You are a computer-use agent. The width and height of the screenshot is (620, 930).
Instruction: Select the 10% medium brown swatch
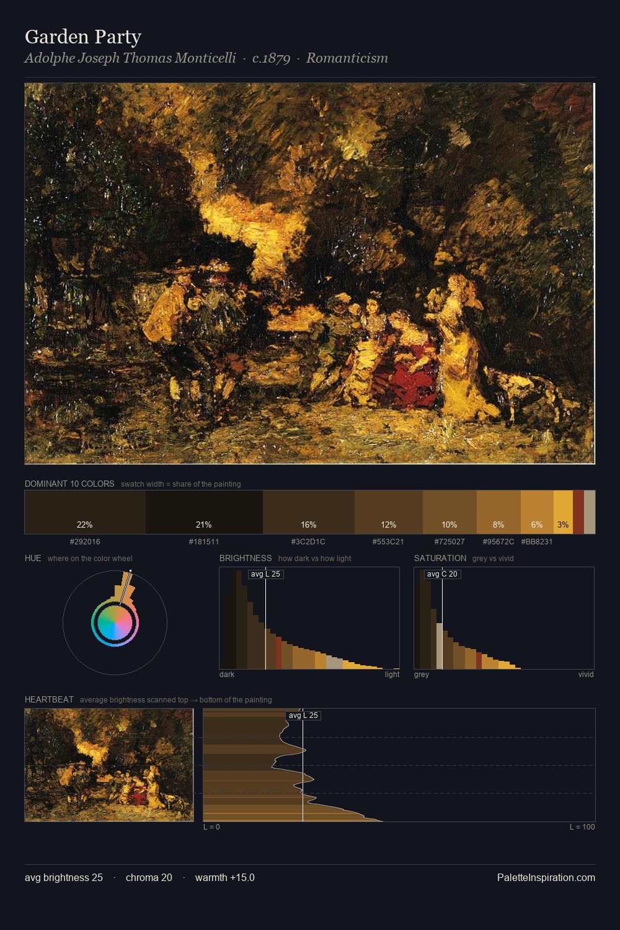click(x=449, y=512)
